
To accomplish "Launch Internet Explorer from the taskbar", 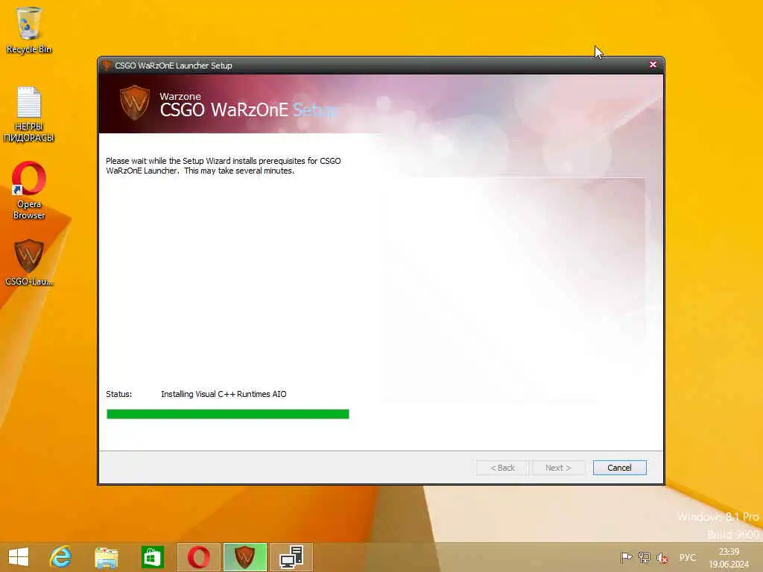I will 61,557.
